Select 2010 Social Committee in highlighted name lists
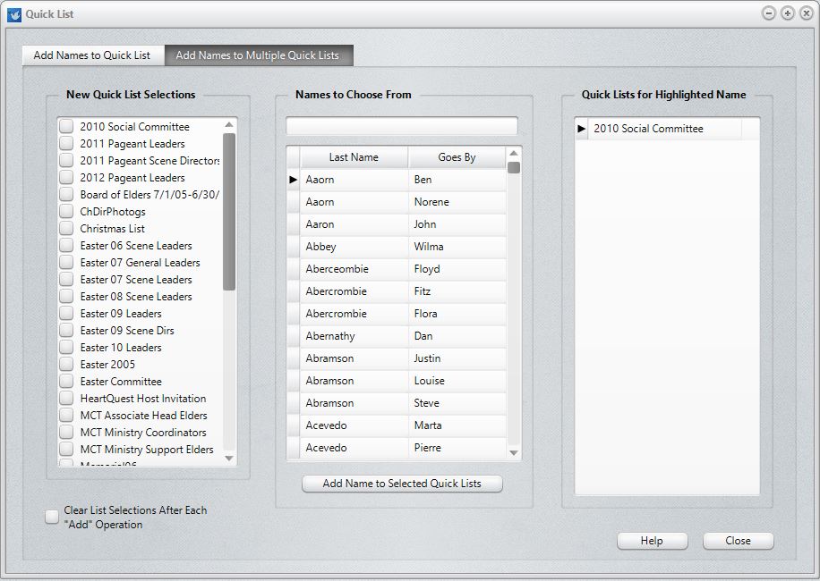Screen dimensions: 820x581 coord(665,129)
